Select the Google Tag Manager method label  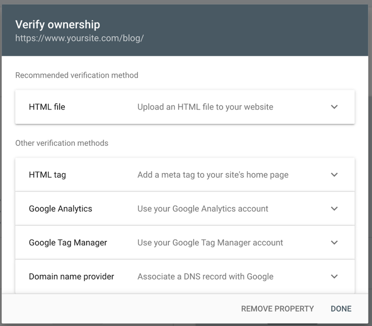68,242
